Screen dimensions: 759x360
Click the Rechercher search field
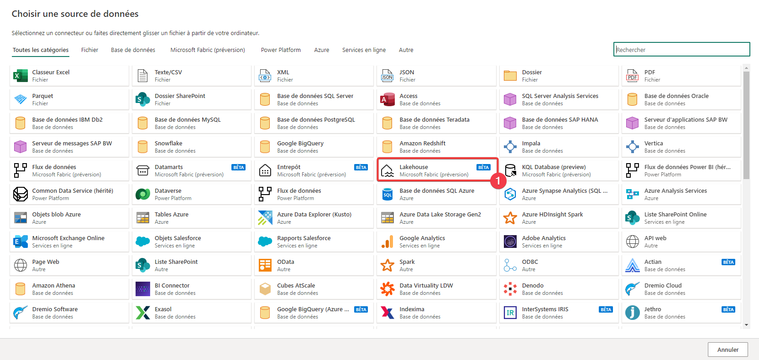(x=682, y=50)
